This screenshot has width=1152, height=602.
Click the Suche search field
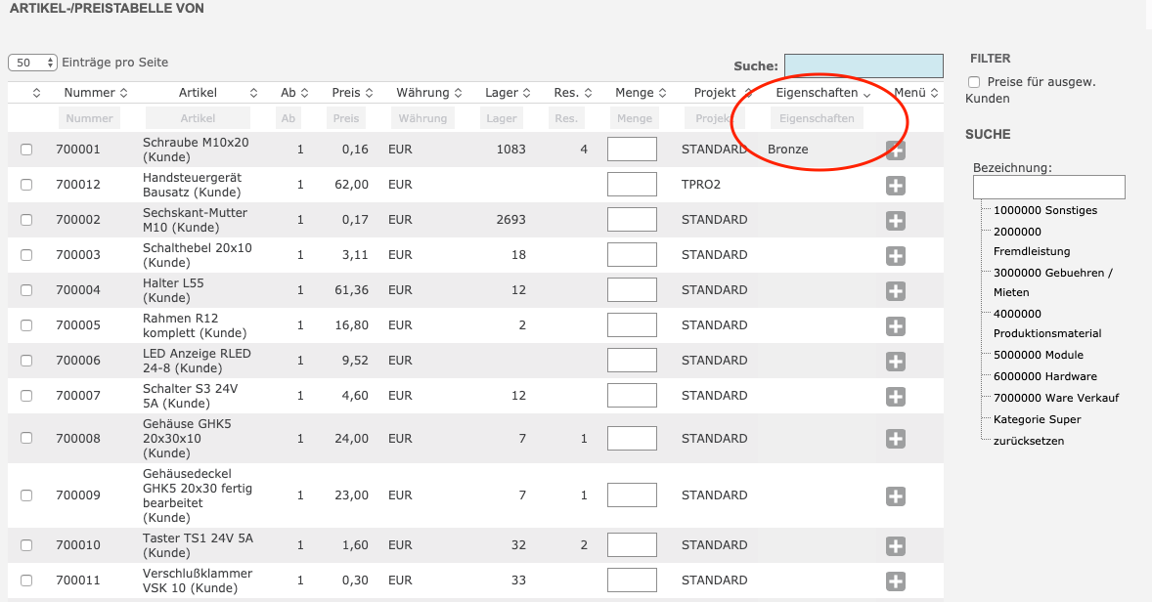click(863, 65)
